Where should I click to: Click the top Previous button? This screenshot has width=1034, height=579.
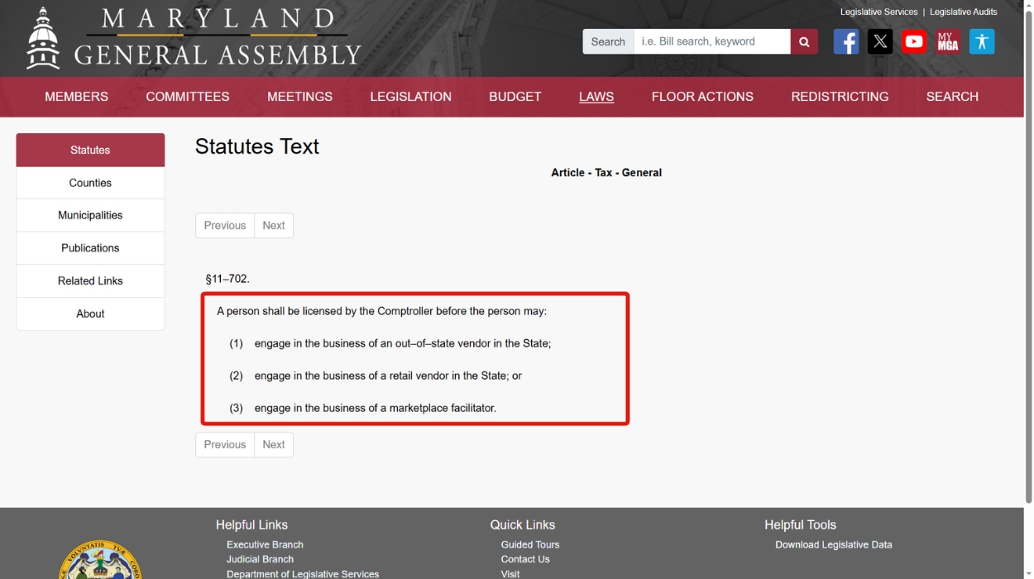(x=225, y=226)
